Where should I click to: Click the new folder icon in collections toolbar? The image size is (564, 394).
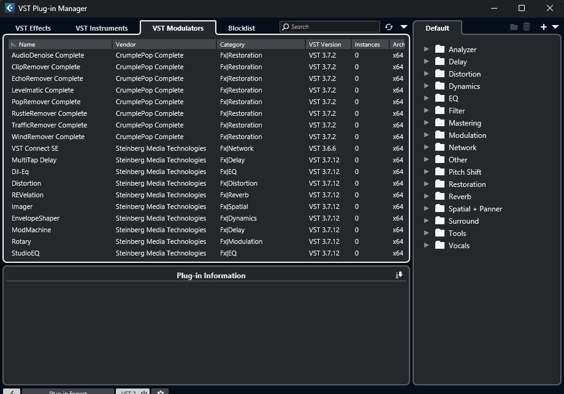pyautogui.click(x=514, y=27)
